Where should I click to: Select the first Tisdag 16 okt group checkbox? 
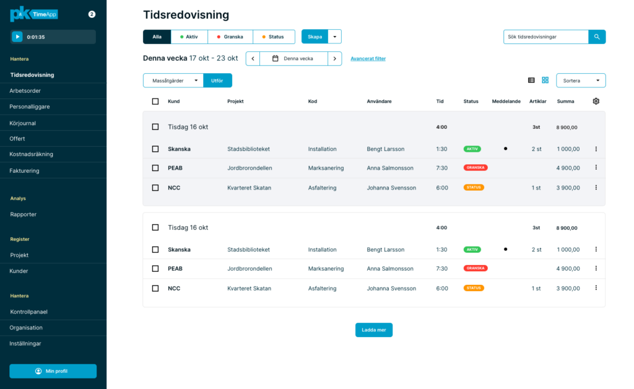pyautogui.click(x=155, y=127)
